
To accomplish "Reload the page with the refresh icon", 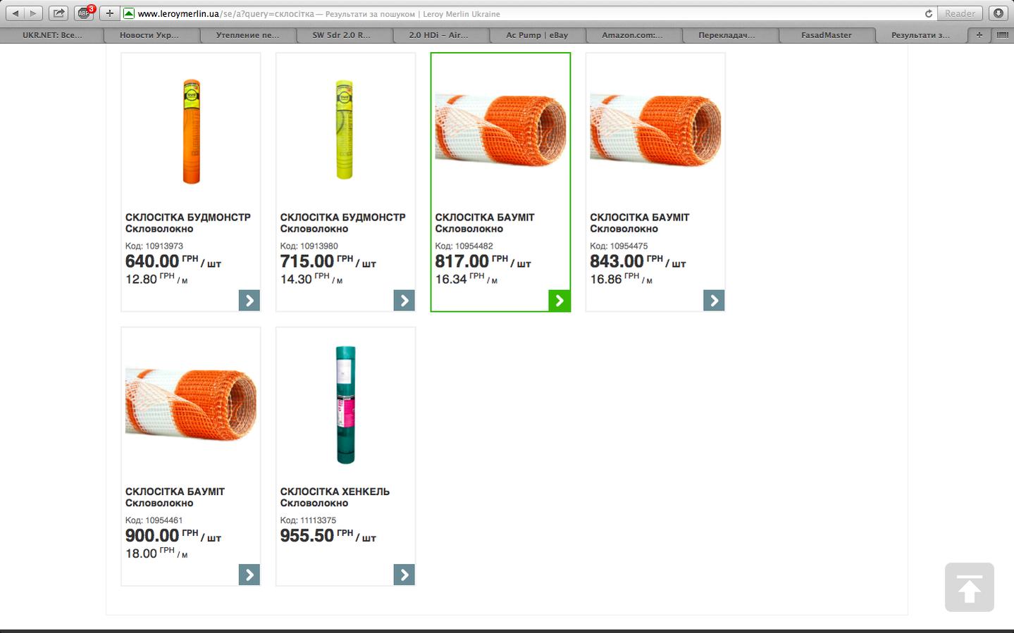I will coord(929,13).
